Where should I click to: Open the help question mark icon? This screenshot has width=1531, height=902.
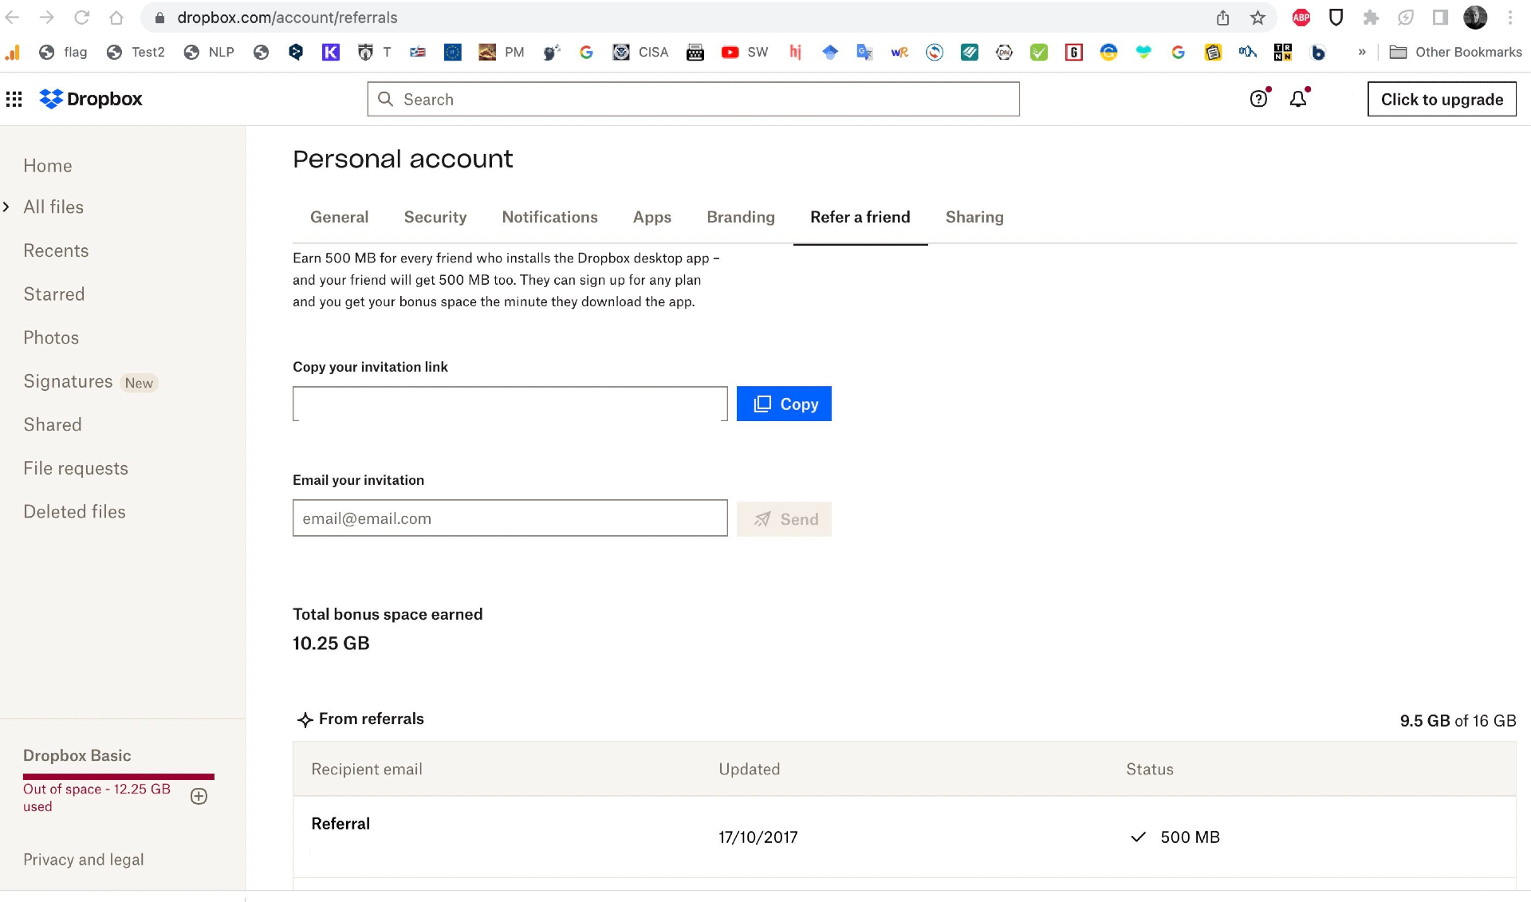(1258, 99)
